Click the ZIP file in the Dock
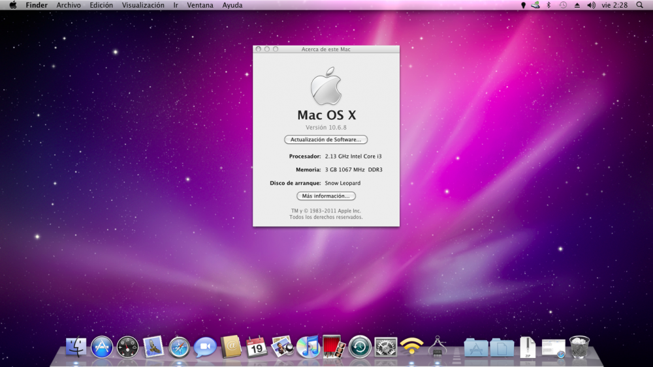 [x=528, y=347]
